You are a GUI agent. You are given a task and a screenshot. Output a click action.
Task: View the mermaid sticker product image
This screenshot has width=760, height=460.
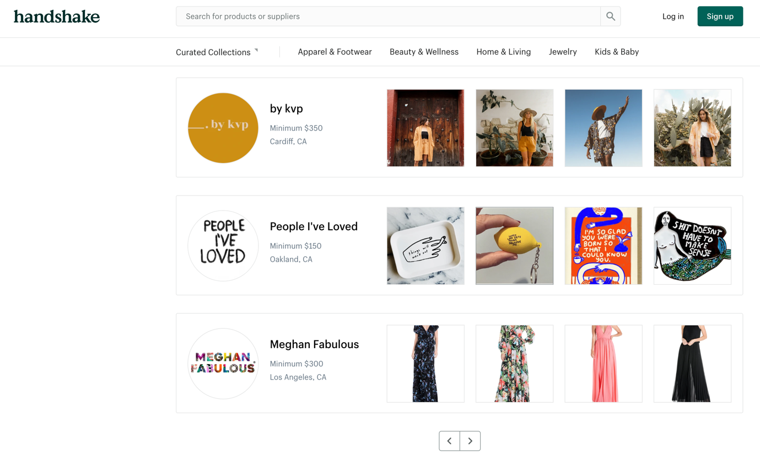692,246
